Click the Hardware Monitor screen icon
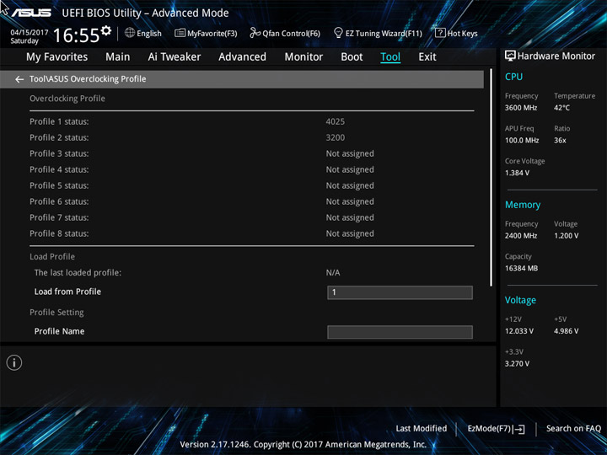The width and height of the screenshot is (607, 455). (510, 56)
